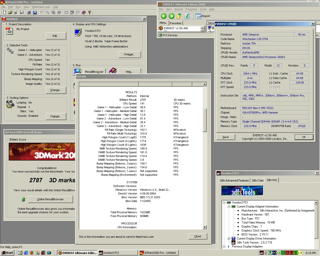Open the Run menu in 3DMark2000 Pro
320x256 pixels.
pyautogui.click(x=18, y=7)
